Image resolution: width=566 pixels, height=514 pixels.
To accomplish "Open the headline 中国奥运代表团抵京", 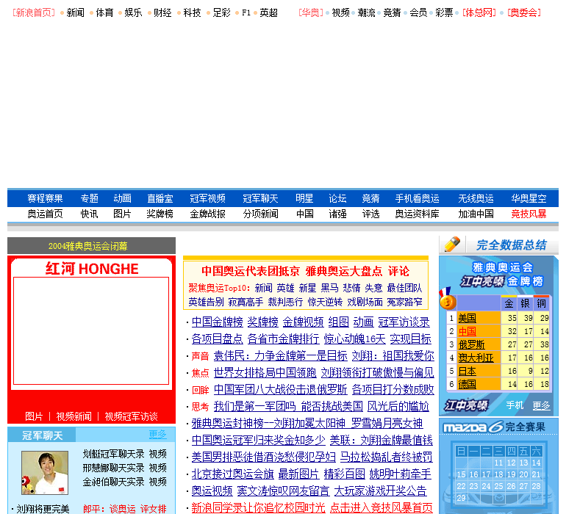I will point(251,271).
